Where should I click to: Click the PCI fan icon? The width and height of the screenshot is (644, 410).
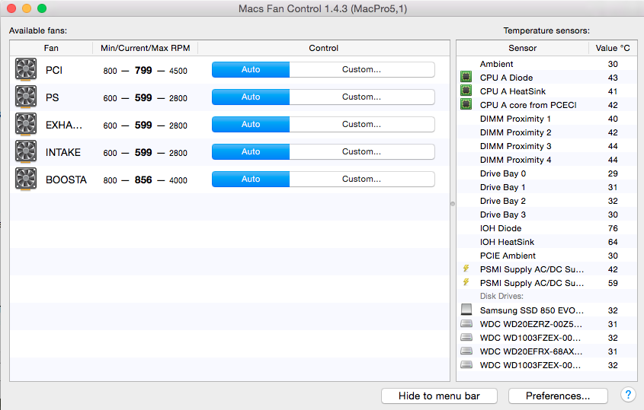(x=26, y=69)
